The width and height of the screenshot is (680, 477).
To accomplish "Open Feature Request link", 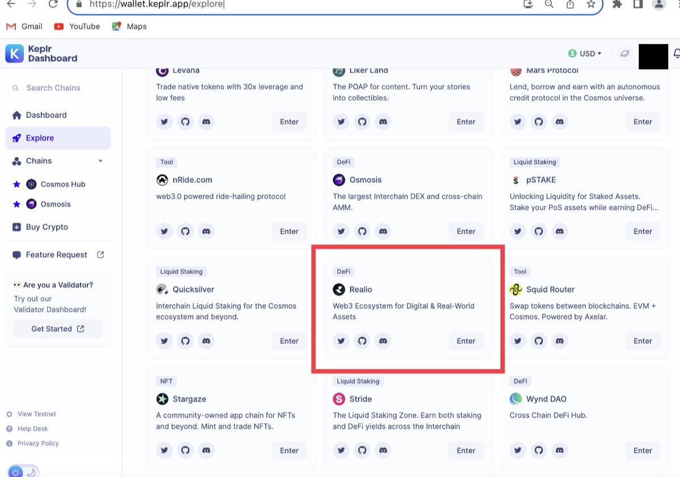I will pos(58,255).
